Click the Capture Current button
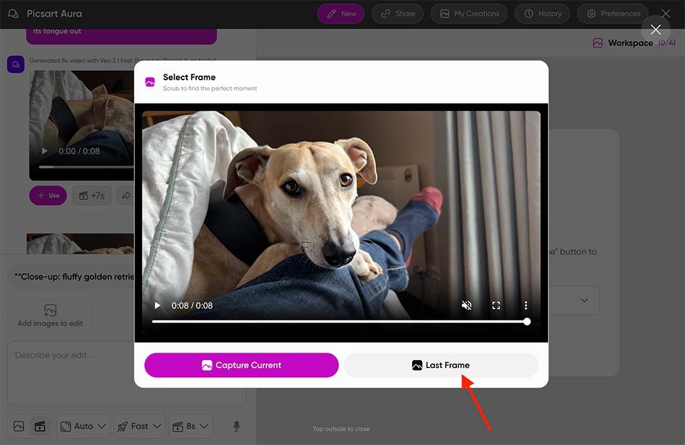Image resolution: width=685 pixels, height=445 pixels. [241, 365]
